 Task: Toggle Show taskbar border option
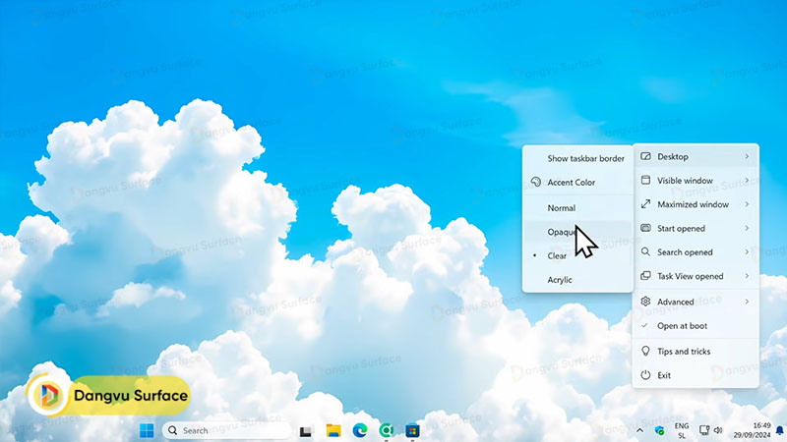tap(577, 158)
